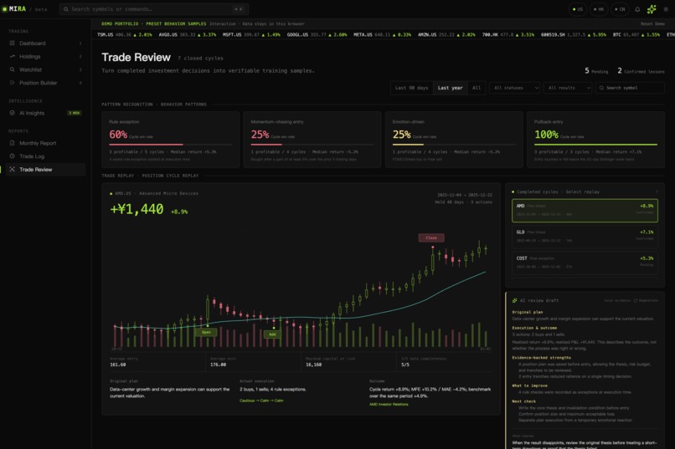Viewport: 675px width, 449px height.
Task: Select the COST completed cycle
Action: pos(585,263)
